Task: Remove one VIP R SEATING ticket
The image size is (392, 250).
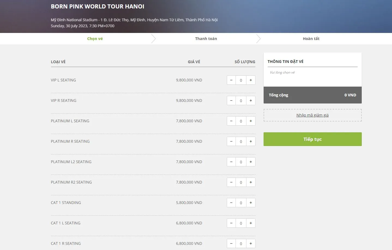Action: pos(231,100)
